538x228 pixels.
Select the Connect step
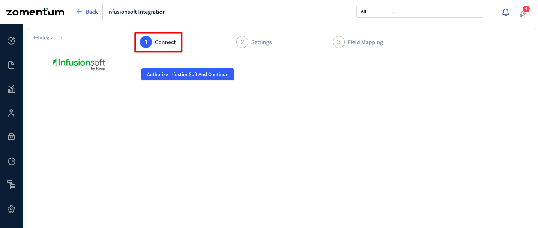[158, 42]
